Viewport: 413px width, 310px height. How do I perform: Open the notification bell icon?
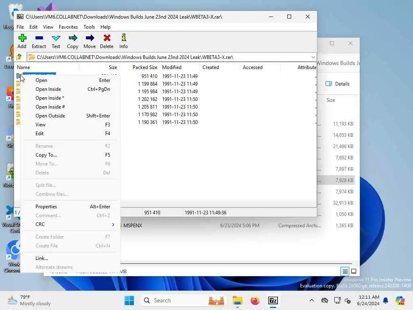(386, 300)
